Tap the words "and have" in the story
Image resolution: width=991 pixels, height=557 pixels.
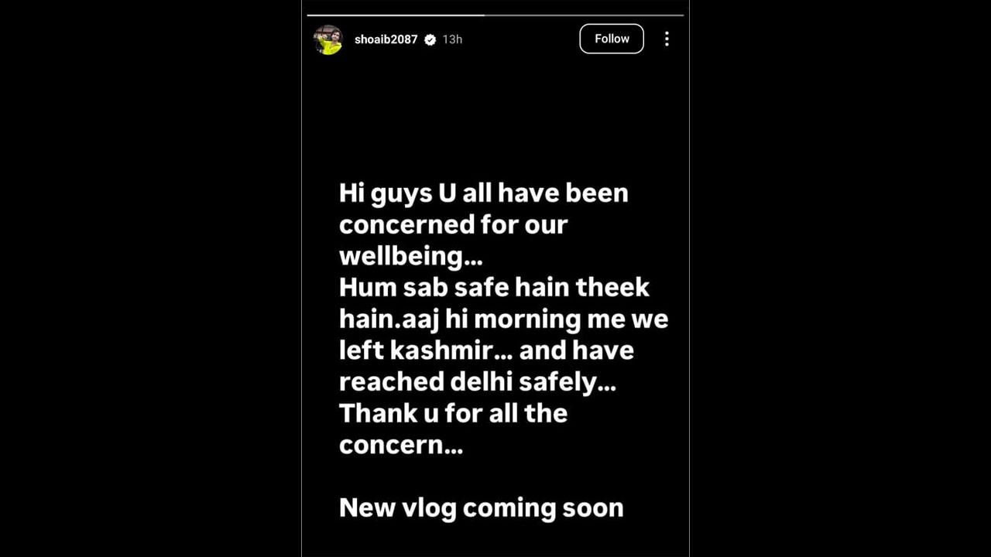[x=577, y=350]
